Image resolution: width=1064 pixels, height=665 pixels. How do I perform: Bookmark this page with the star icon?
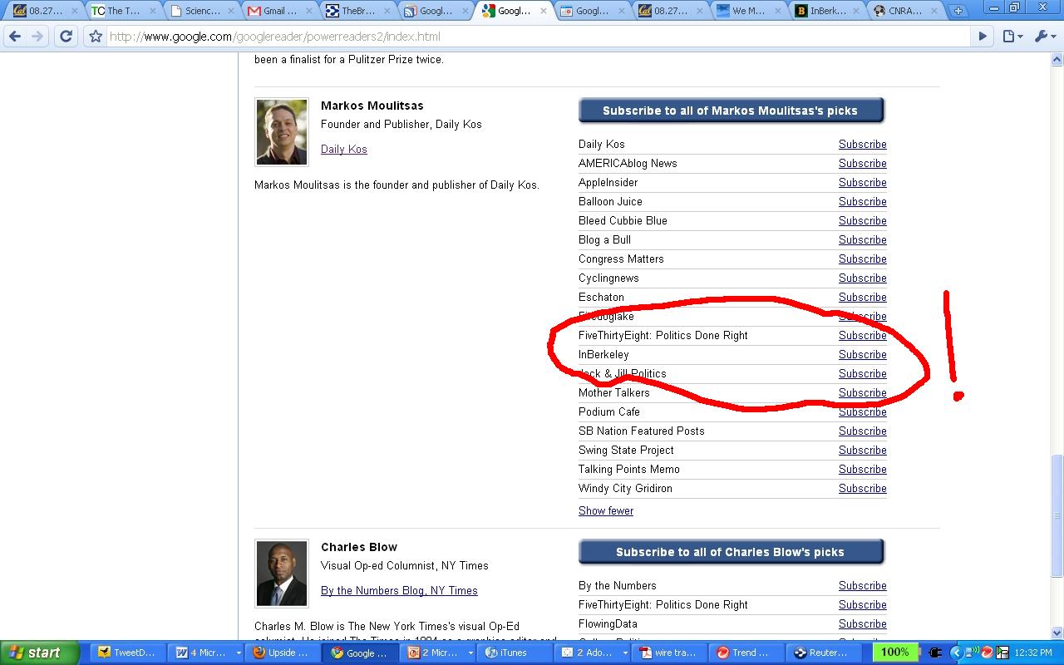(x=96, y=37)
